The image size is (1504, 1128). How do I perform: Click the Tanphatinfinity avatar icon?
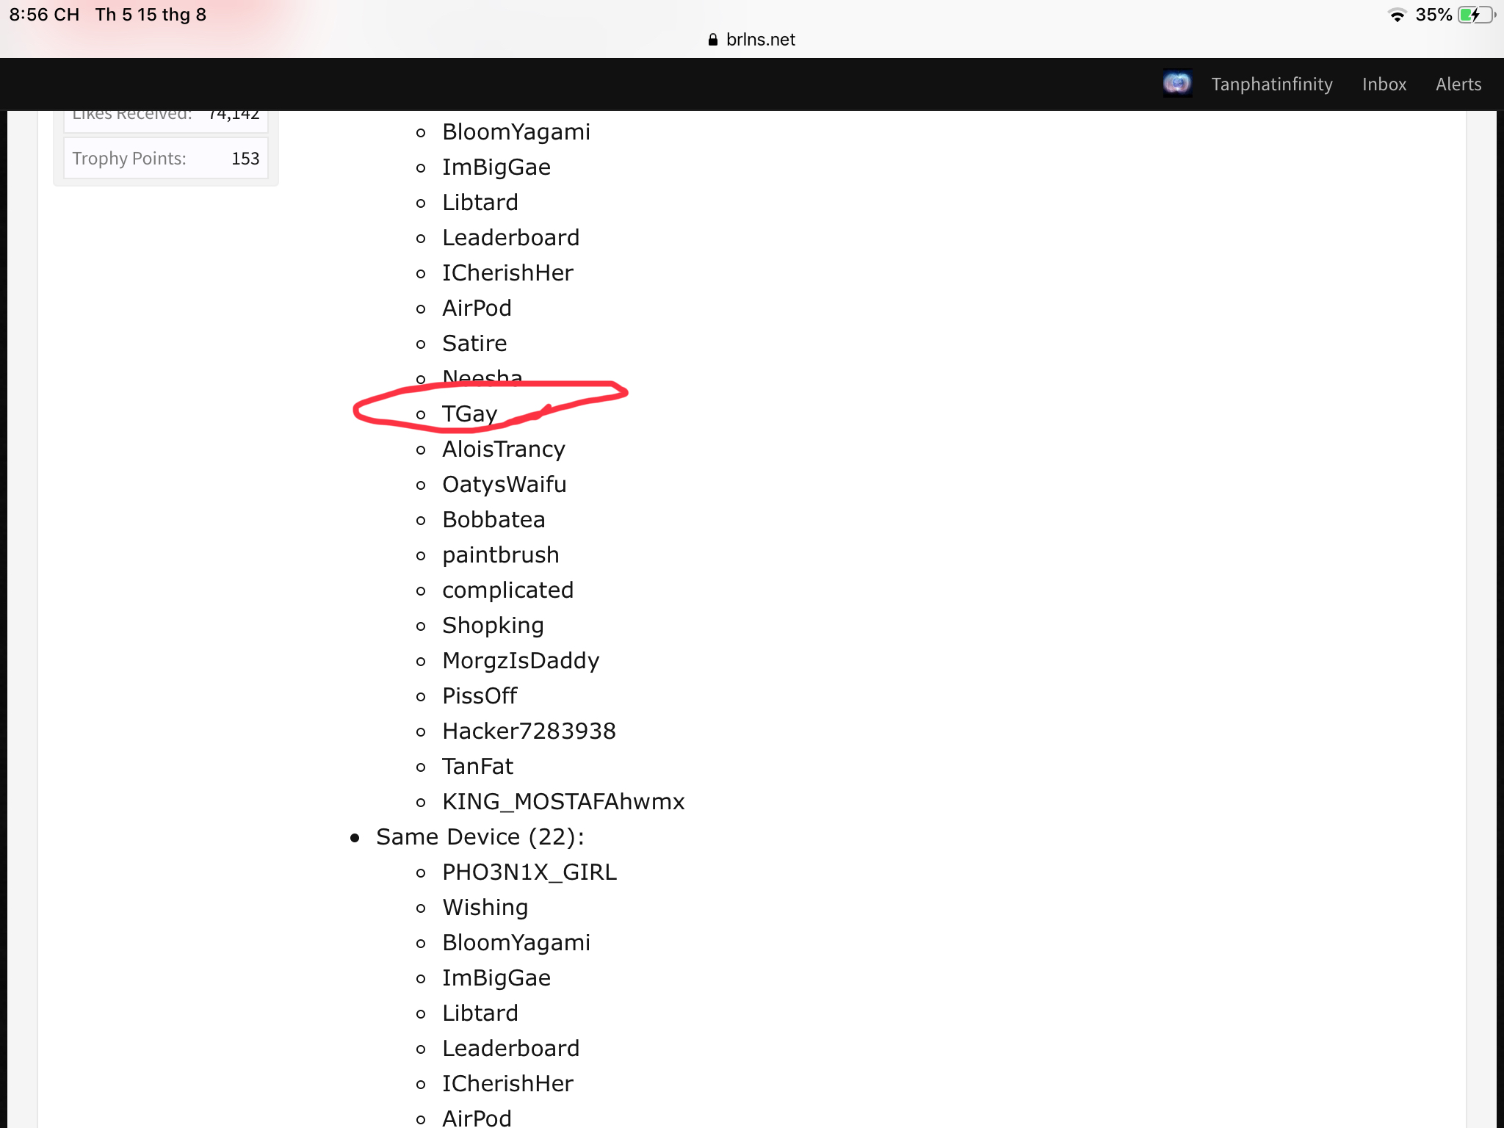(x=1177, y=84)
